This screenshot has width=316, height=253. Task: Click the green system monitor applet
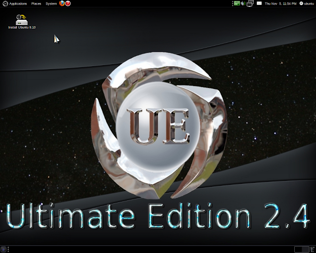pyautogui.click(x=237, y=3)
